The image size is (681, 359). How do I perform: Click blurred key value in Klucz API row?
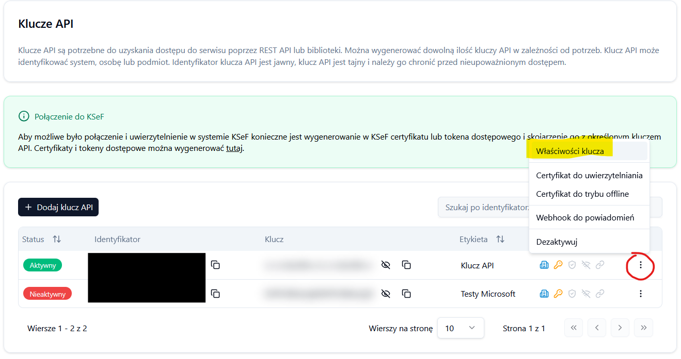click(x=318, y=265)
